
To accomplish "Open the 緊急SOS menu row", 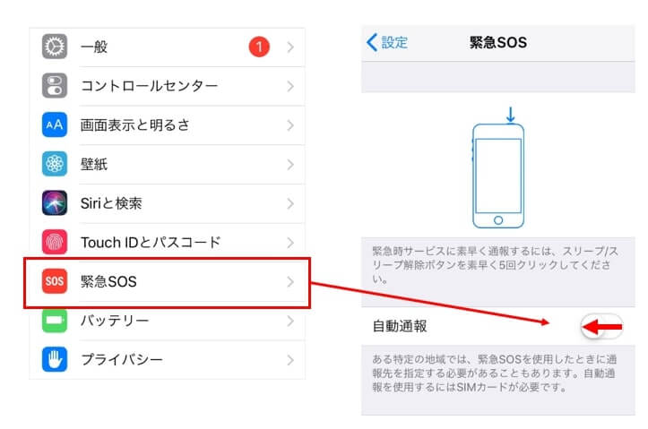I will pos(167,282).
